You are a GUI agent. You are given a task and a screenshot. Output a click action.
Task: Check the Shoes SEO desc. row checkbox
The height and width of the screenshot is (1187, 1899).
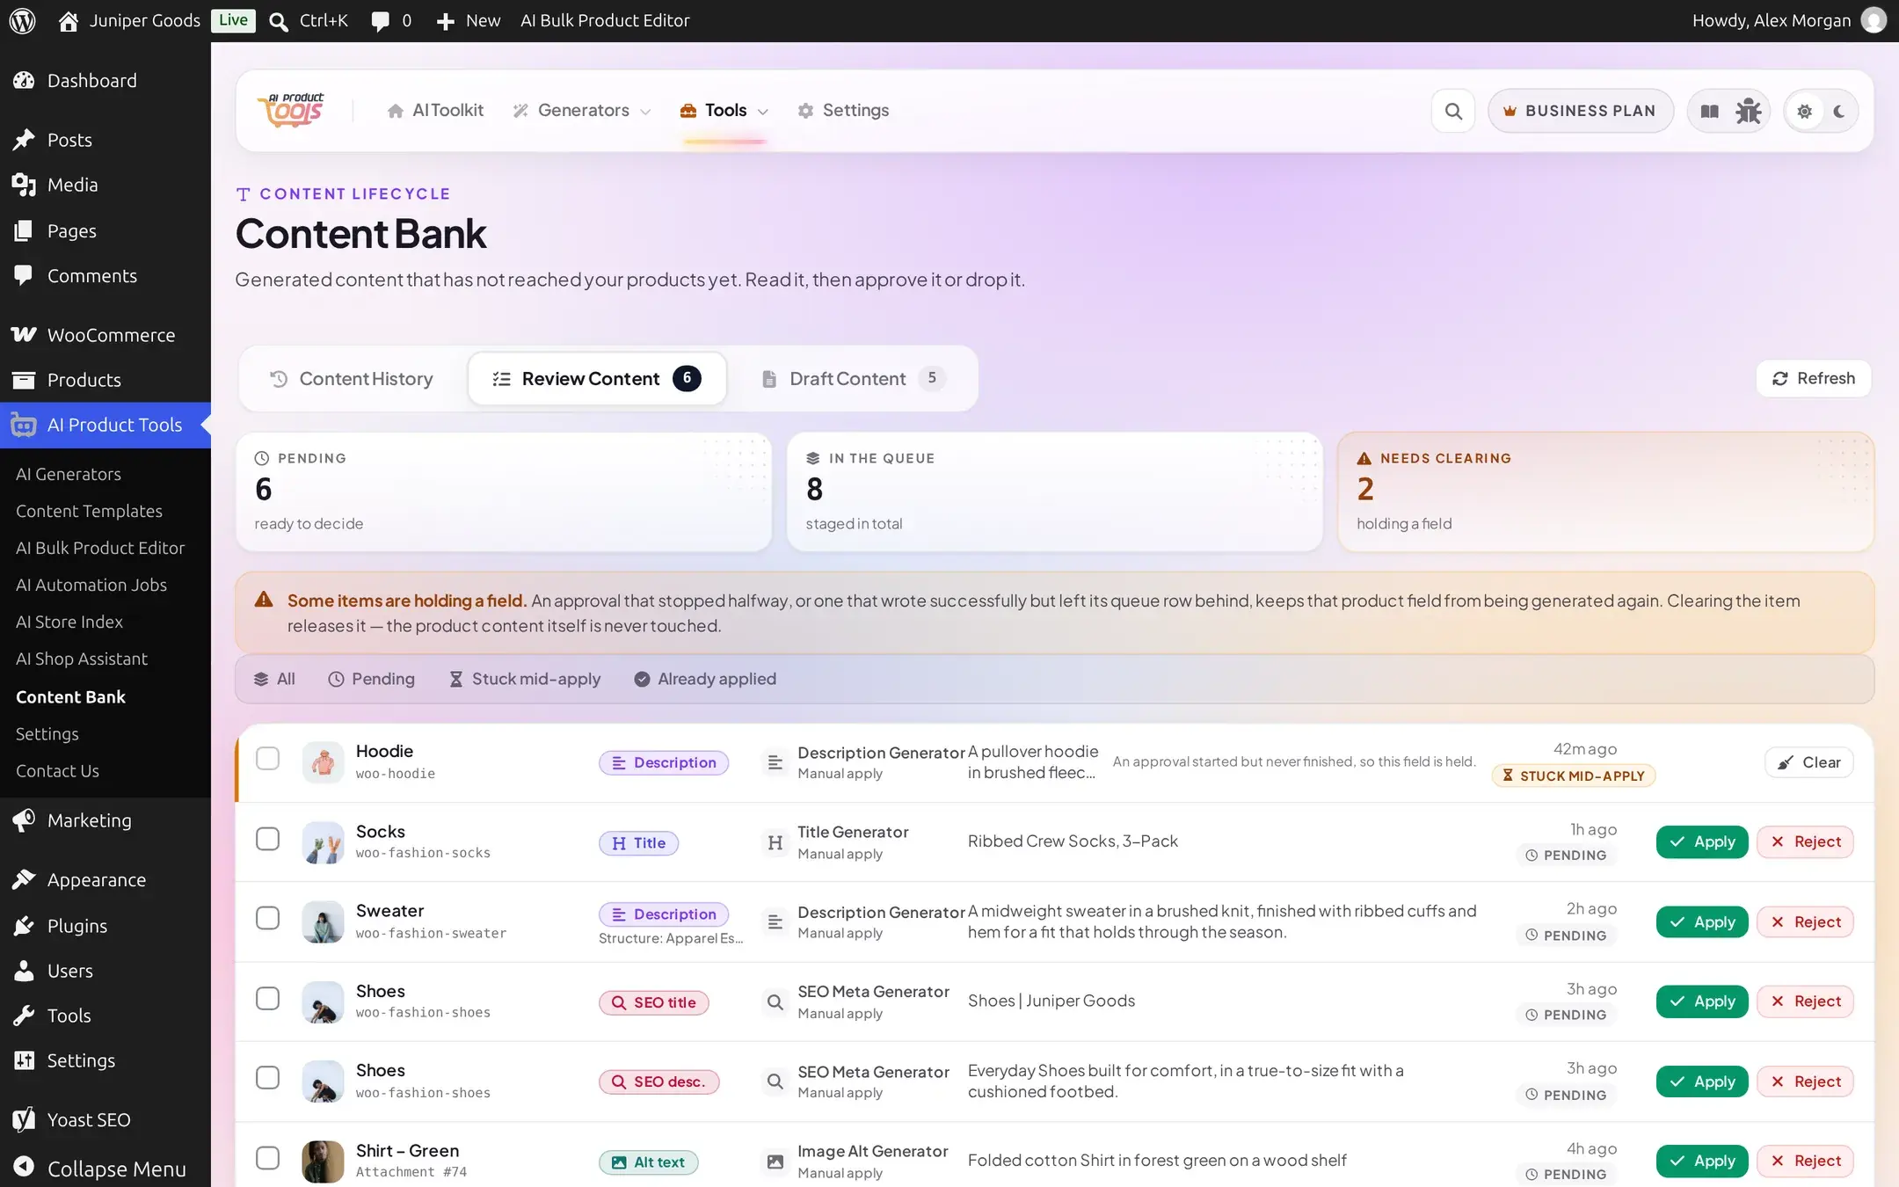click(267, 1078)
